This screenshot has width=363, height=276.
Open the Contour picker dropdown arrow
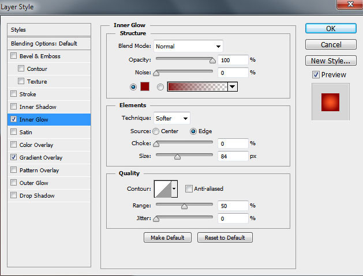coord(174,189)
